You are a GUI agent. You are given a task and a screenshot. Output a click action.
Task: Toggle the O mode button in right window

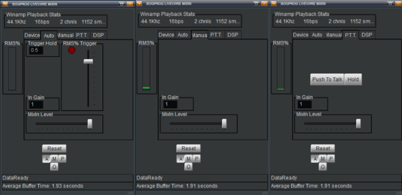[323, 167]
